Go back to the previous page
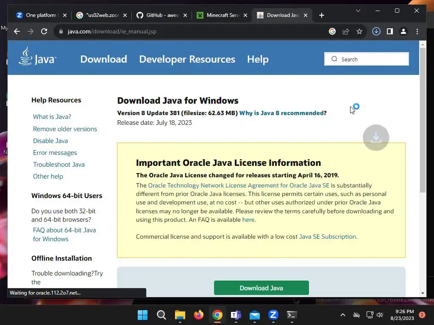 [17, 31]
